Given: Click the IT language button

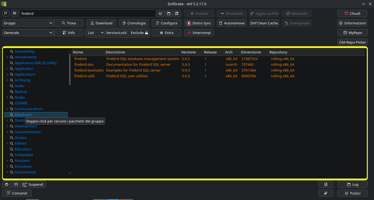Looking at the screenshot, I should pyautogui.click(x=6, y=13).
